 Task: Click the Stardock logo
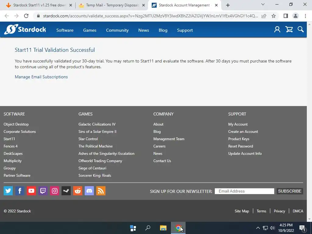(x=25, y=30)
